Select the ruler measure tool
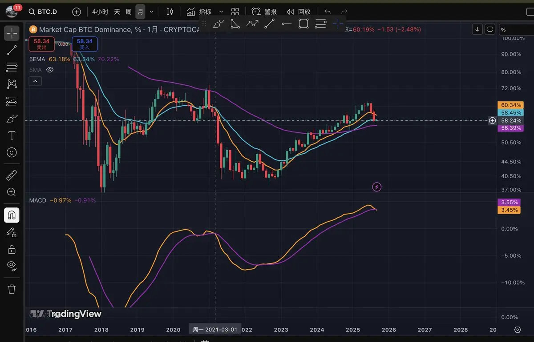The image size is (534, 342). point(12,175)
